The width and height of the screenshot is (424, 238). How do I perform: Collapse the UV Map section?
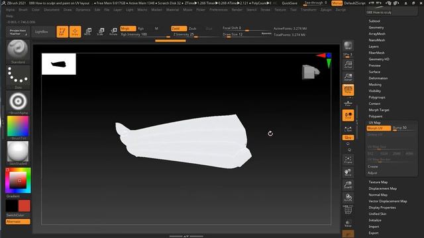pos(374,122)
